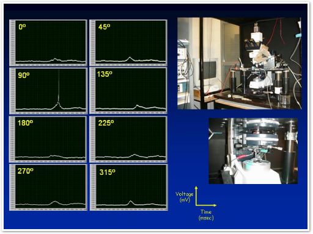Select the 45° voltage trace panel
The width and height of the screenshot is (313, 234).
tap(128, 43)
